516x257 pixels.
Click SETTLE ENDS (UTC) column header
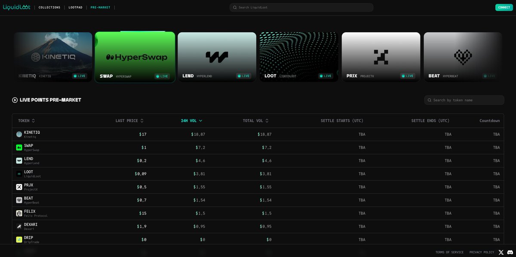point(430,121)
